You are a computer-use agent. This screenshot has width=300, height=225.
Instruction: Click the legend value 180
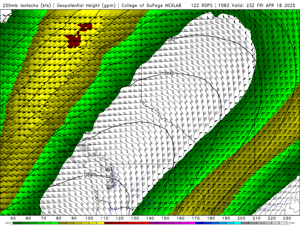(x=211, y=218)
